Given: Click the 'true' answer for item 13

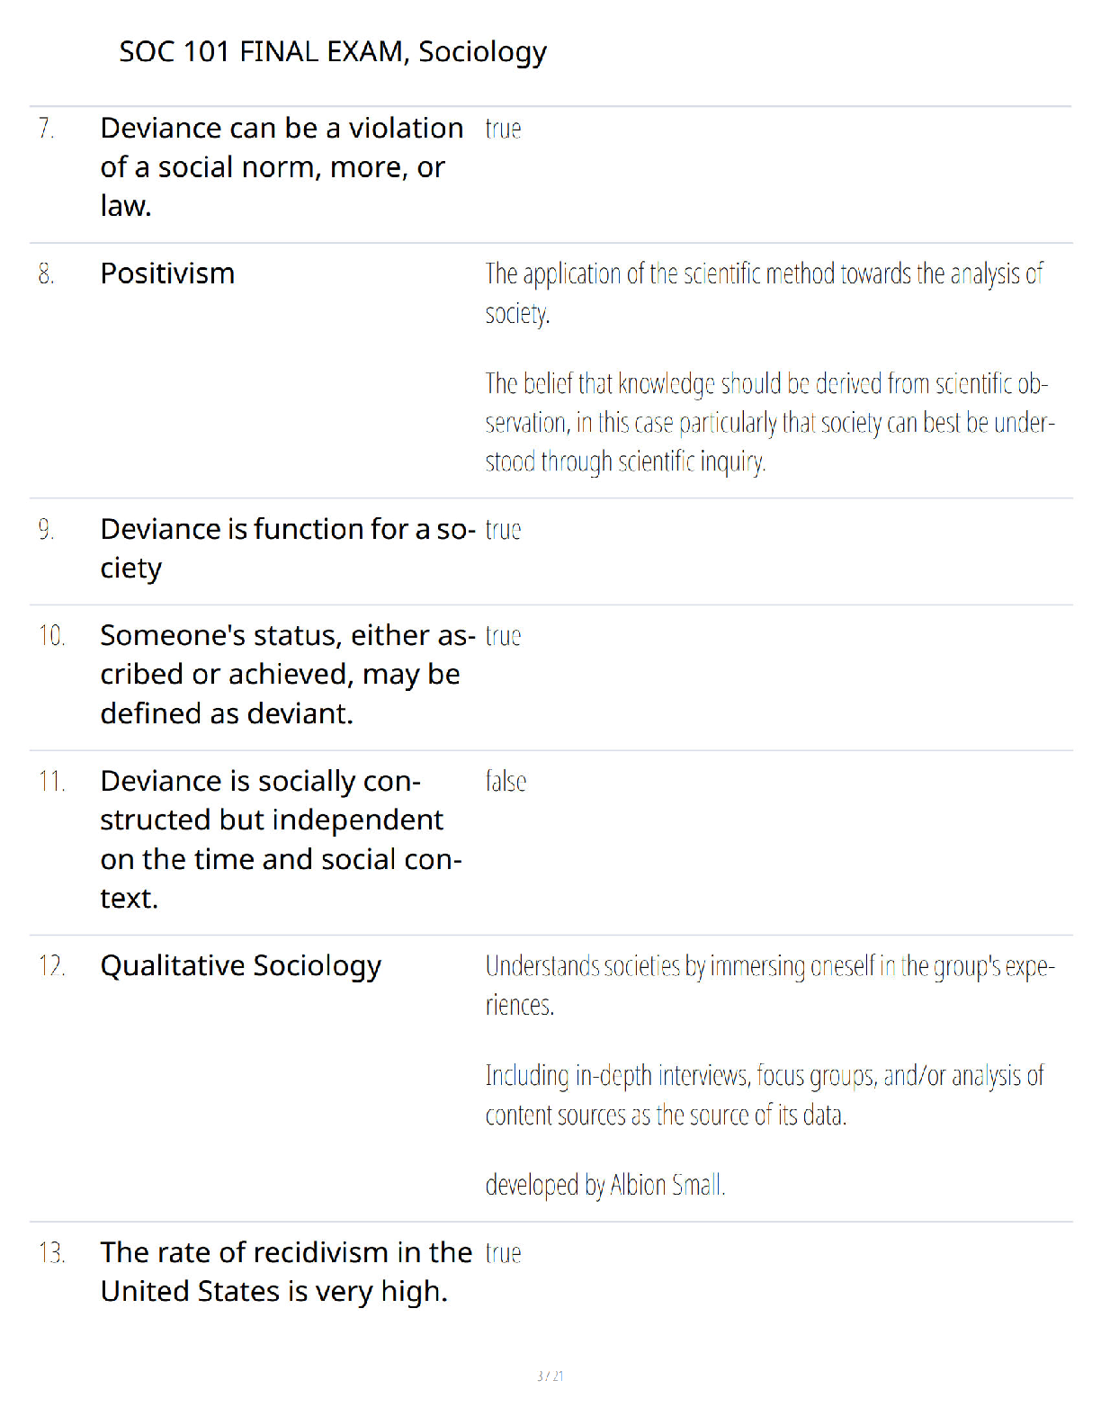Looking at the screenshot, I should (x=503, y=1253).
